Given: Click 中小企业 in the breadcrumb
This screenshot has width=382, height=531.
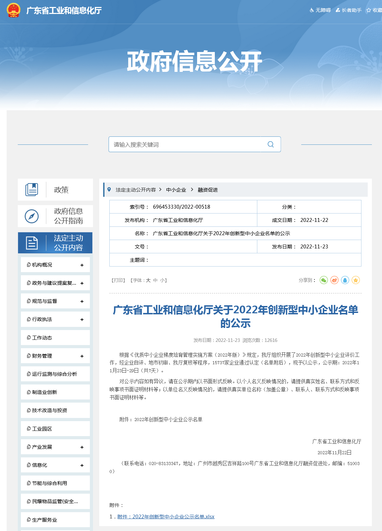Looking at the screenshot, I should 176,190.
